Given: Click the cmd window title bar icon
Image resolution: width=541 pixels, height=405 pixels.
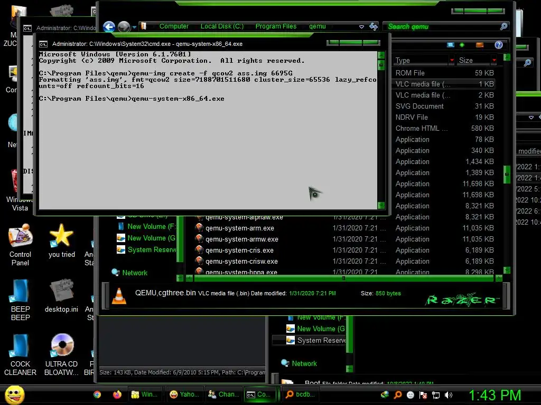Looking at the screenshot, I should point(43,44).
